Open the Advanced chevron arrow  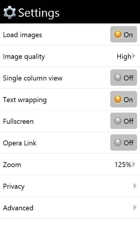tap(135, 208)
